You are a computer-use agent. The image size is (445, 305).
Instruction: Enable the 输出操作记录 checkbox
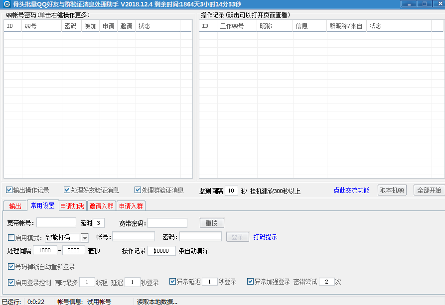click(x=9, y=190)
